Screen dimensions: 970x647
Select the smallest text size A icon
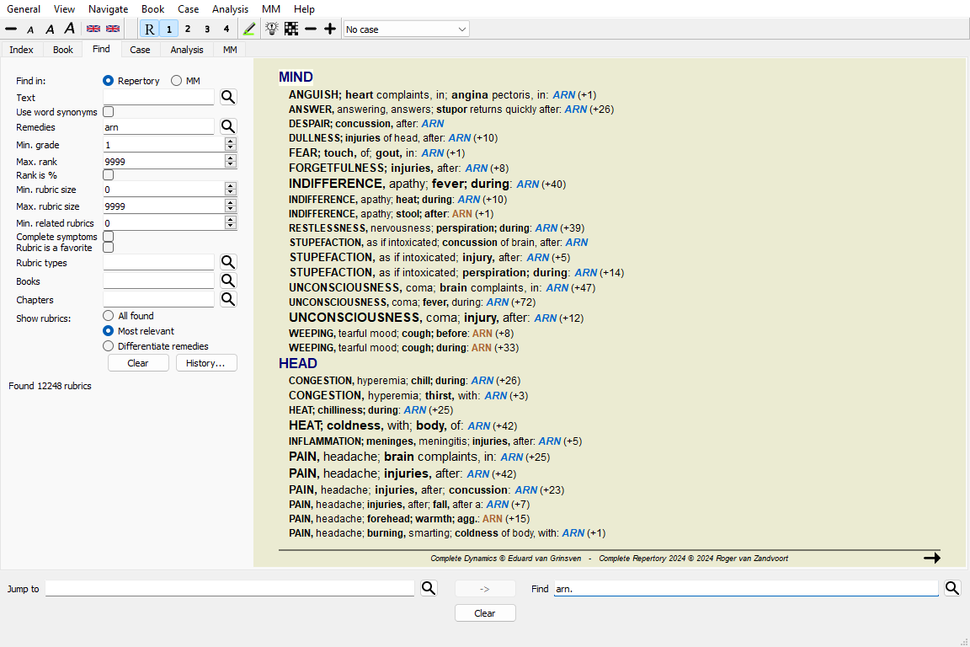coord(30,29)
